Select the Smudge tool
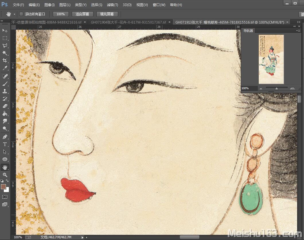Viewport: 304px width, 240px height. click(x=5, y=121)
